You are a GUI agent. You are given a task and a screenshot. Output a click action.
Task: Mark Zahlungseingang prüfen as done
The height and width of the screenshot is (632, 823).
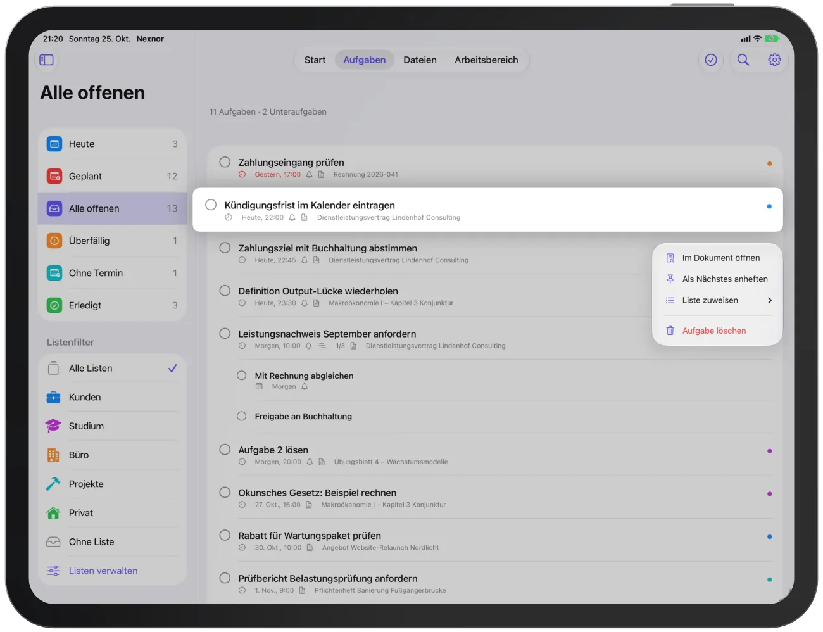[225, 162]
